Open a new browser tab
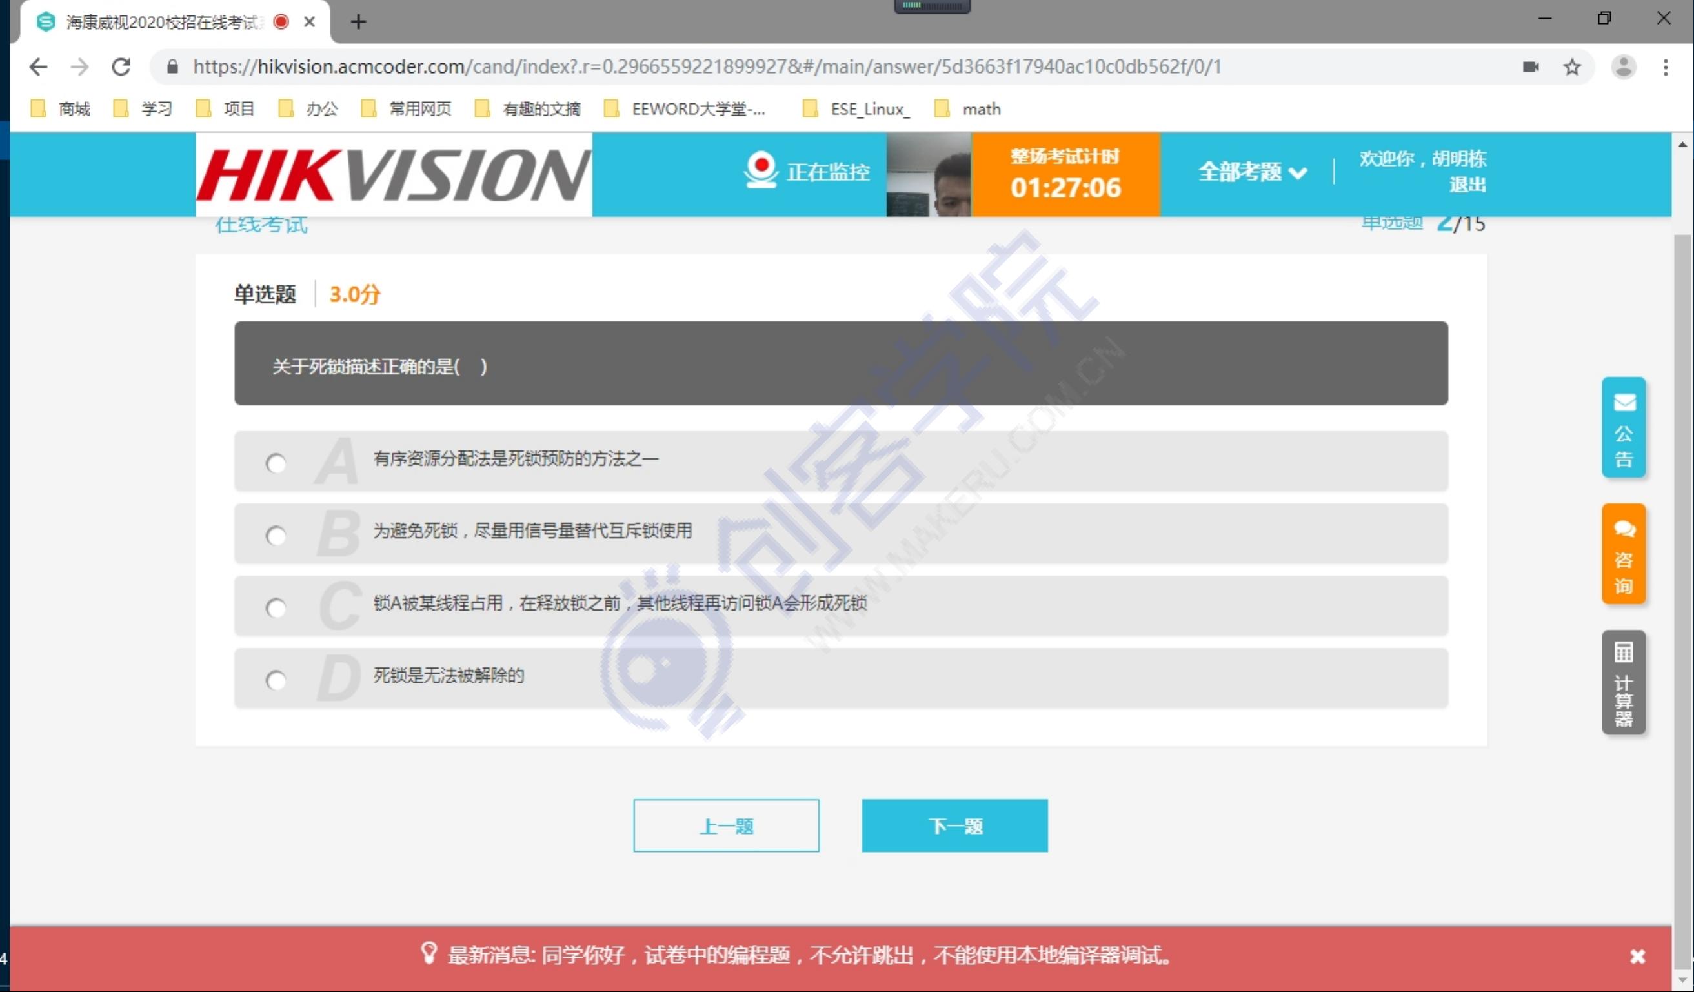 coord(358,22)
